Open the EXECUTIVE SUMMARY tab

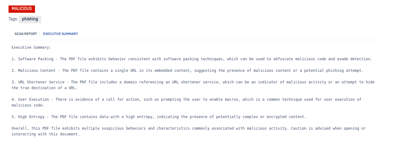click(60, 34)
